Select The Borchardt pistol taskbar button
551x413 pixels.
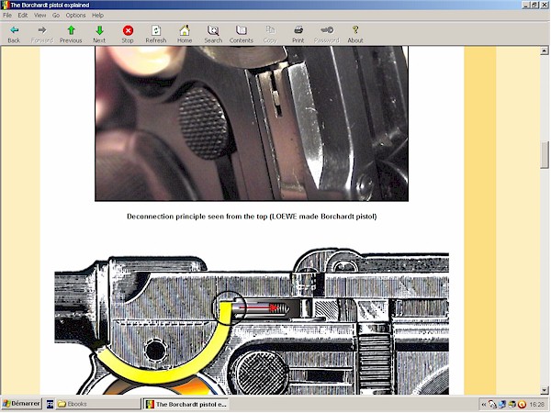tap(186, 404)
